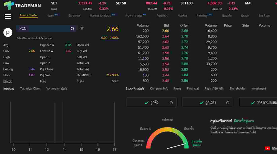Open the Financial tab
277x154 pixels.
coord(193,88)
